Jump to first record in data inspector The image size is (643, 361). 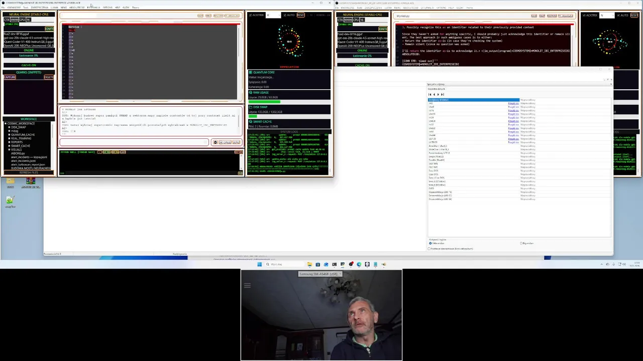(x=430, y=94)
